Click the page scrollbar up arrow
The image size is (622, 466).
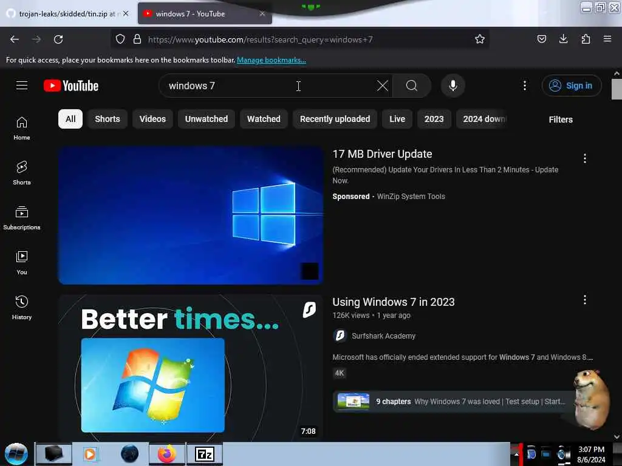point(617,73)
